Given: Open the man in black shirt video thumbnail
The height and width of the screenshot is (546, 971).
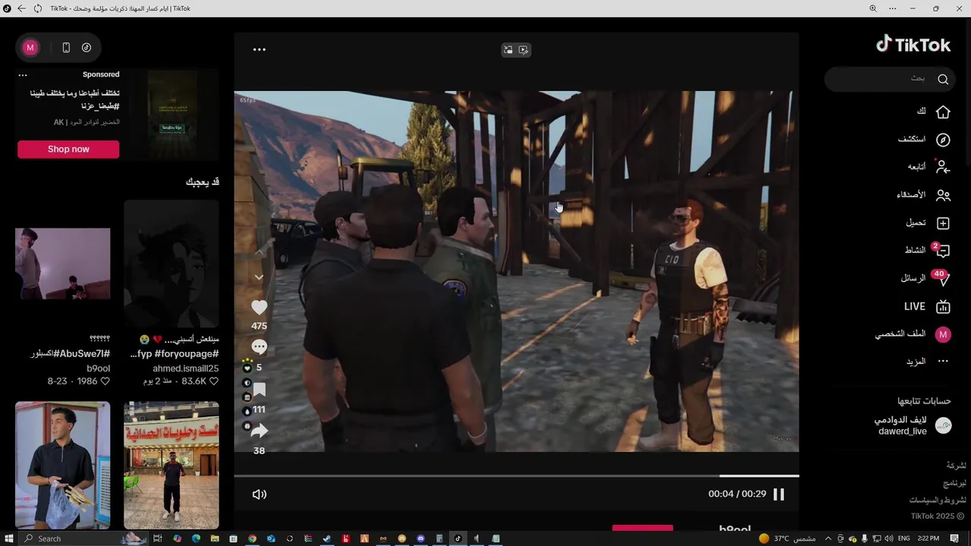Looking at the screenshot, I should 63,465.
